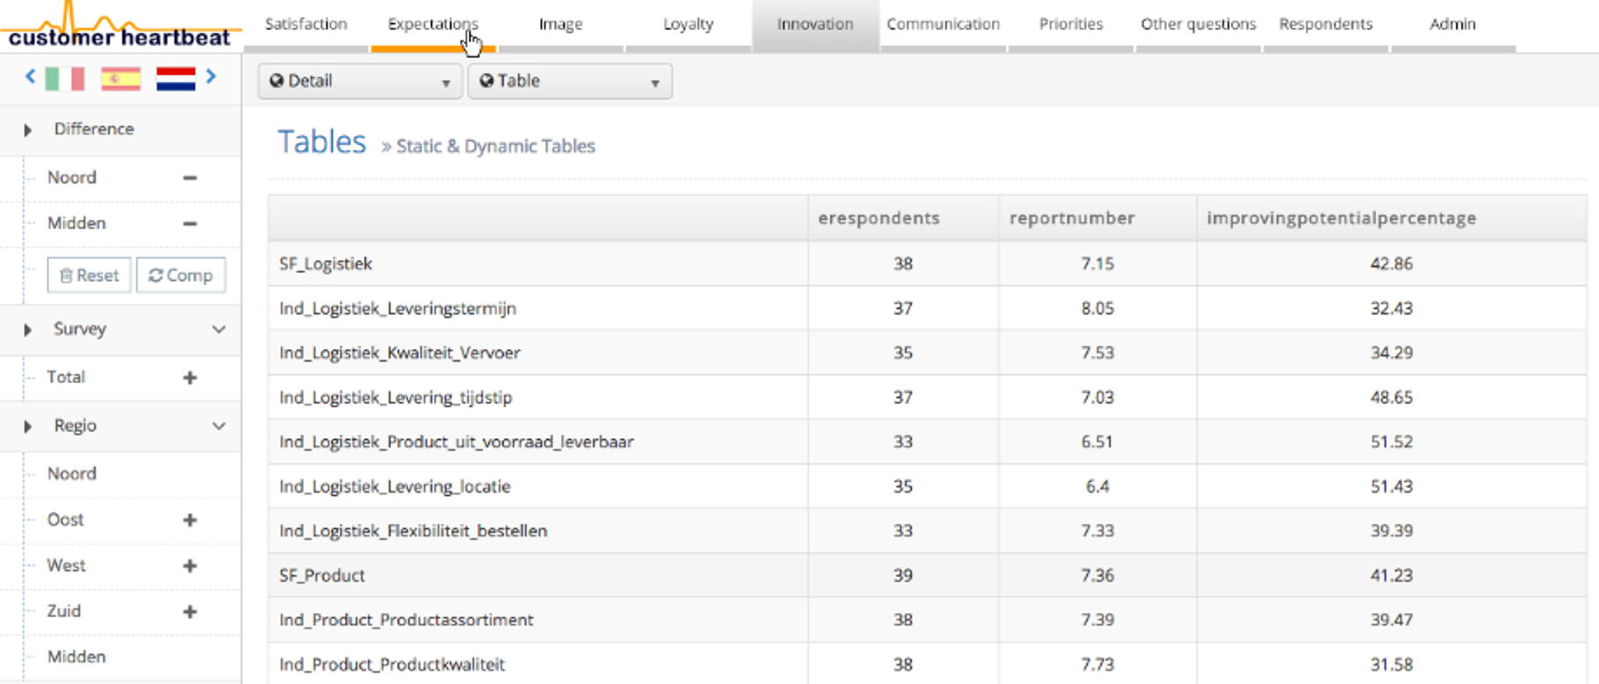Click the right arrow beside the flags
Screen dimensions: 1599x684
pyautogui.click(x=211, y=77)
